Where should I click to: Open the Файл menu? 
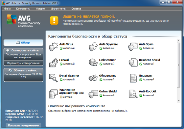click(7, 9)
